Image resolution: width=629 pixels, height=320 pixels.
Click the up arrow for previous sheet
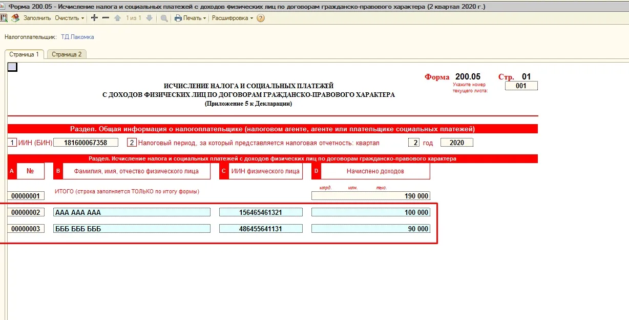tap(117, 18)
